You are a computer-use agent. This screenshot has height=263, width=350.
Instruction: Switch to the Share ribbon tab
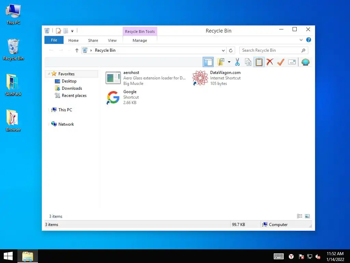pyautogui.click(x=93, y=40)
